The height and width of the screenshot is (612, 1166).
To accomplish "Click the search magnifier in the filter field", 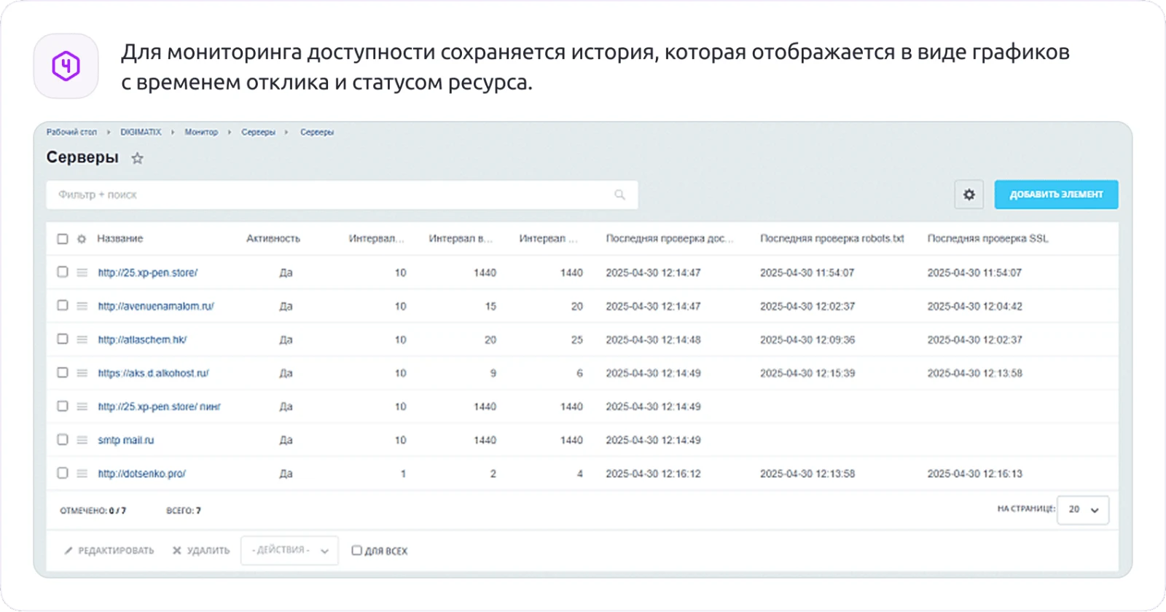I will [619, 195].
